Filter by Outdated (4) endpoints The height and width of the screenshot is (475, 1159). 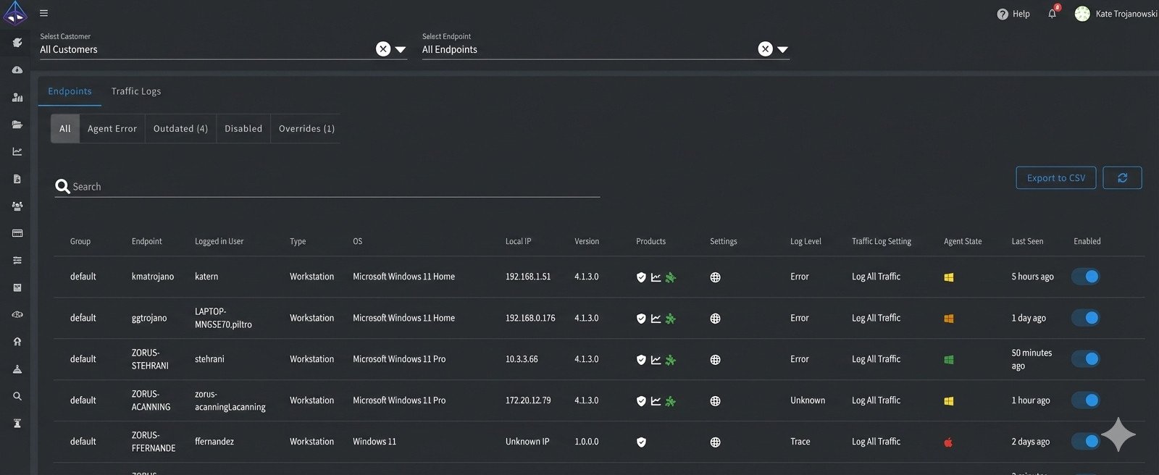[180, 129]
